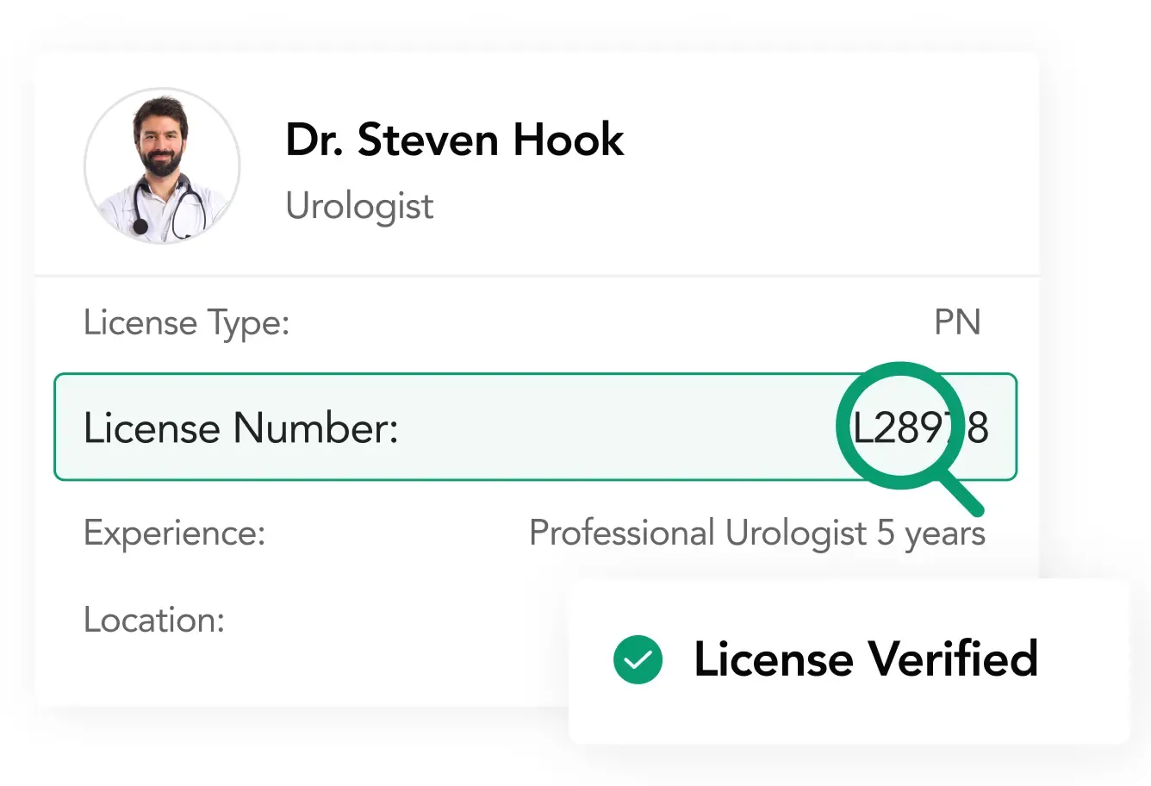Click the Professional Urologist 5 years text
The image size is (1151, 786).
tap(756, 533)
